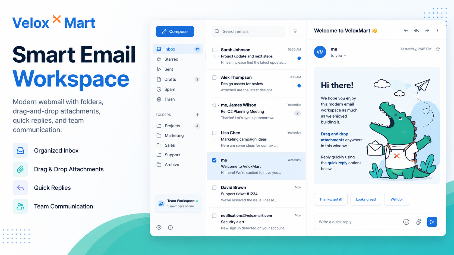
Task: Add a new folder with plus icon
Action: (197, 115)
